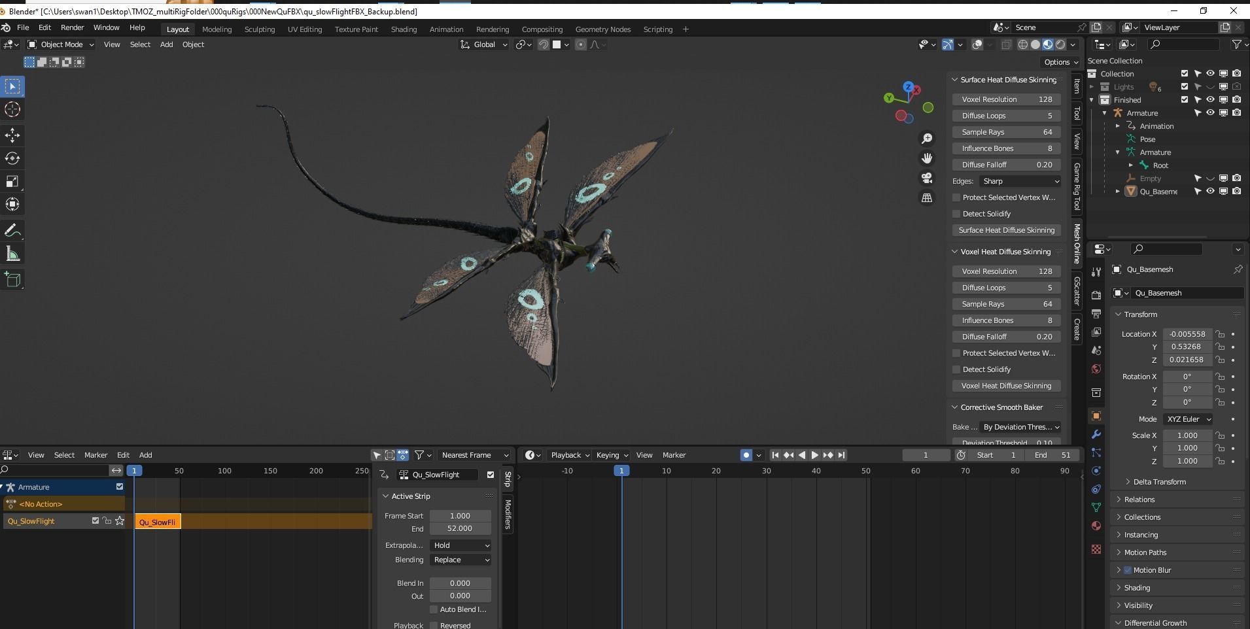1250x629 pixels.
Task: Run Voxel Heat Diffuse Skinning button
Action: [x=1006, y=386]
